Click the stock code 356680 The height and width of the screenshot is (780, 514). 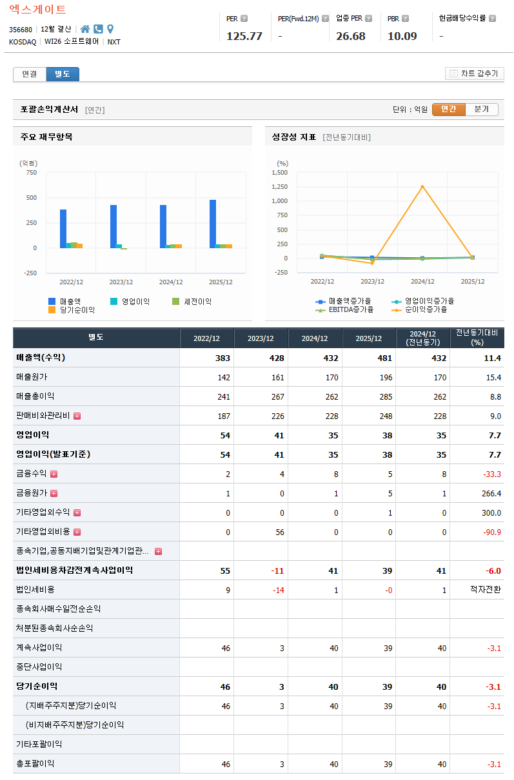(21, 30)
